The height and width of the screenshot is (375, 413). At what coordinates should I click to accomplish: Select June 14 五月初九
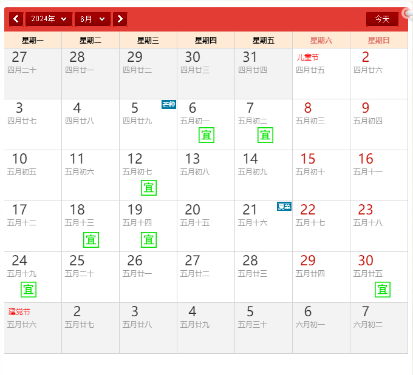point(264,176)
